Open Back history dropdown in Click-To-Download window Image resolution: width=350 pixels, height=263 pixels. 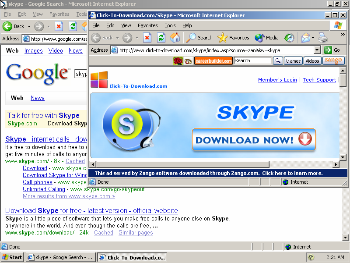pyautogui.click(x=118, y=38)
